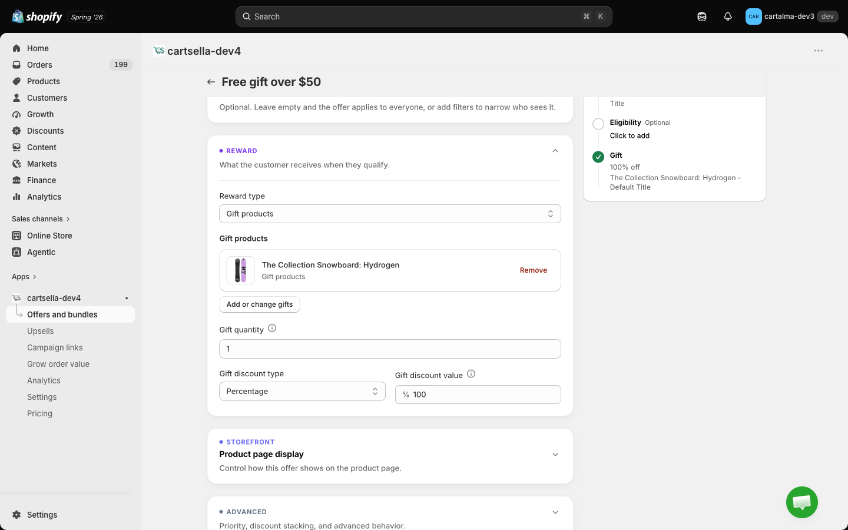
Task: Open cartsella app Settings subpage
Action: [x=42, y=397]
